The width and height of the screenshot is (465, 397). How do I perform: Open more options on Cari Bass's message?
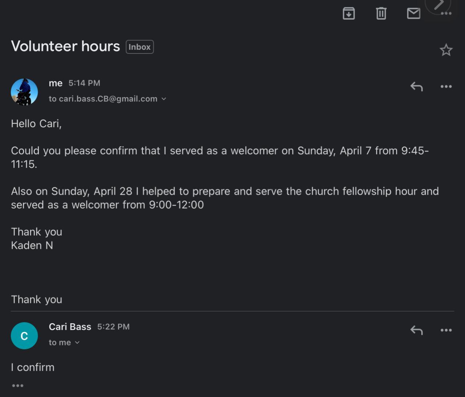(446, 330)
